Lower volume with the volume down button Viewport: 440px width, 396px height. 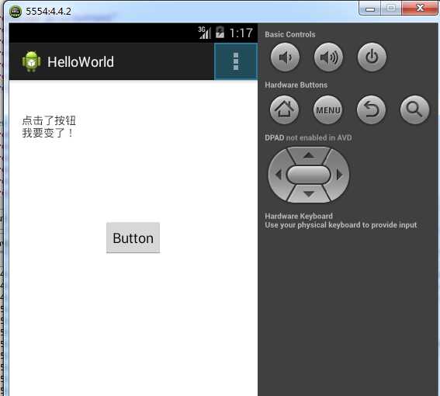pos(285,57)
